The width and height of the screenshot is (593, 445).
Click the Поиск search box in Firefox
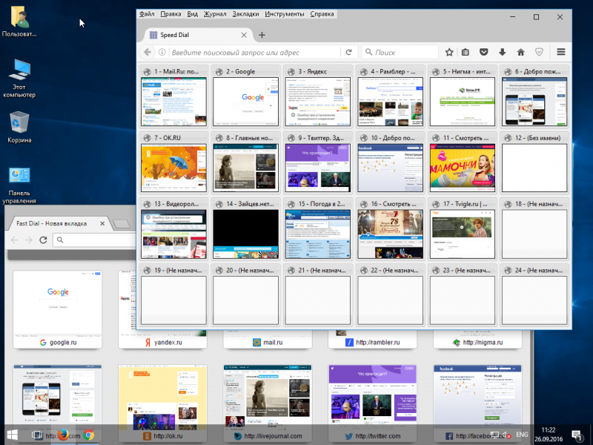pyautogui.click(x=400, y=52)
